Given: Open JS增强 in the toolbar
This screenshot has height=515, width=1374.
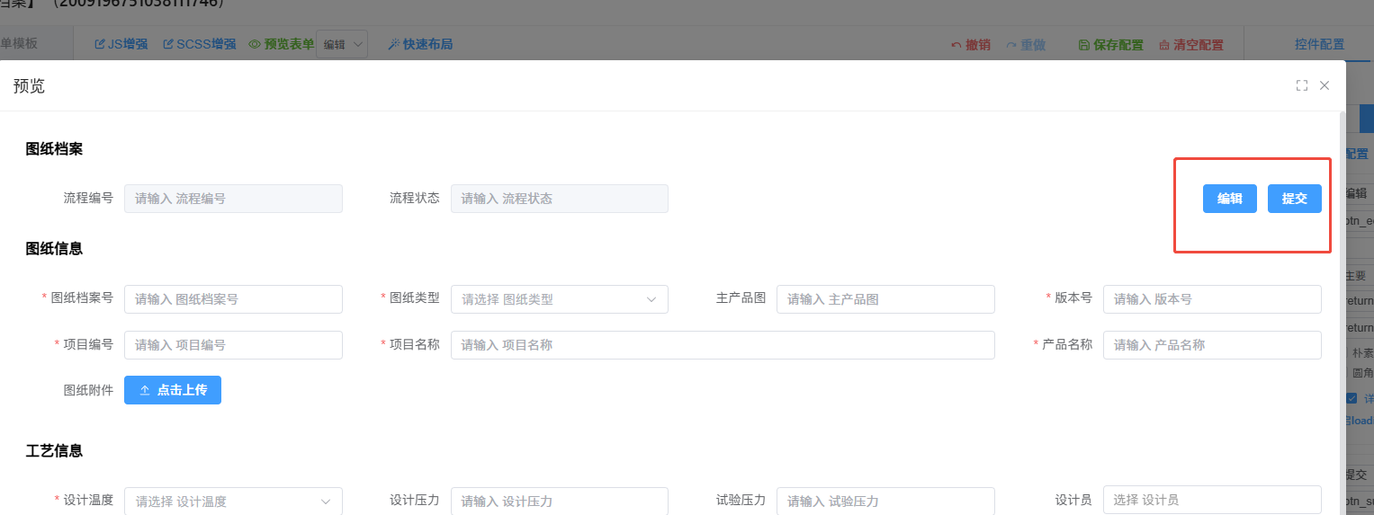Looking at the screenshot, I should (121, 44).
